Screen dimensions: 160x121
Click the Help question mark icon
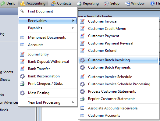152,3
